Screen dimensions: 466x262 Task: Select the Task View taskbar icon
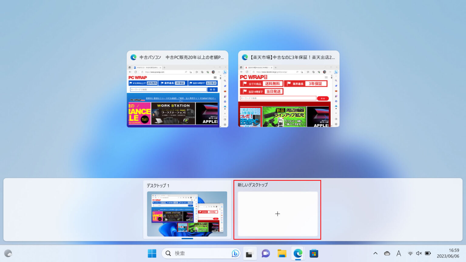click(250, 253)
